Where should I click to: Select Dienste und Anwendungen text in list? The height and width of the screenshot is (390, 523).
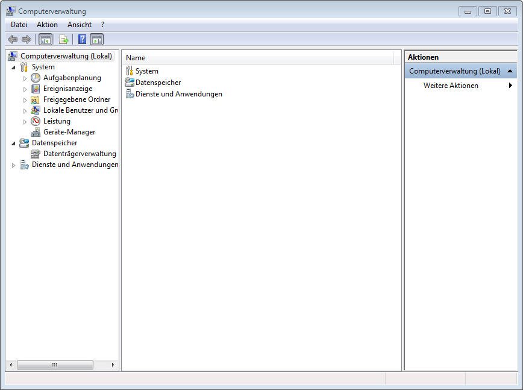(179, 94)
